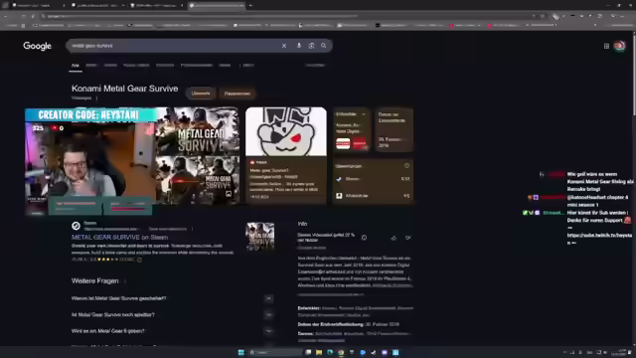
Task: Open the Mehr search filter menu
Action: 248,66
